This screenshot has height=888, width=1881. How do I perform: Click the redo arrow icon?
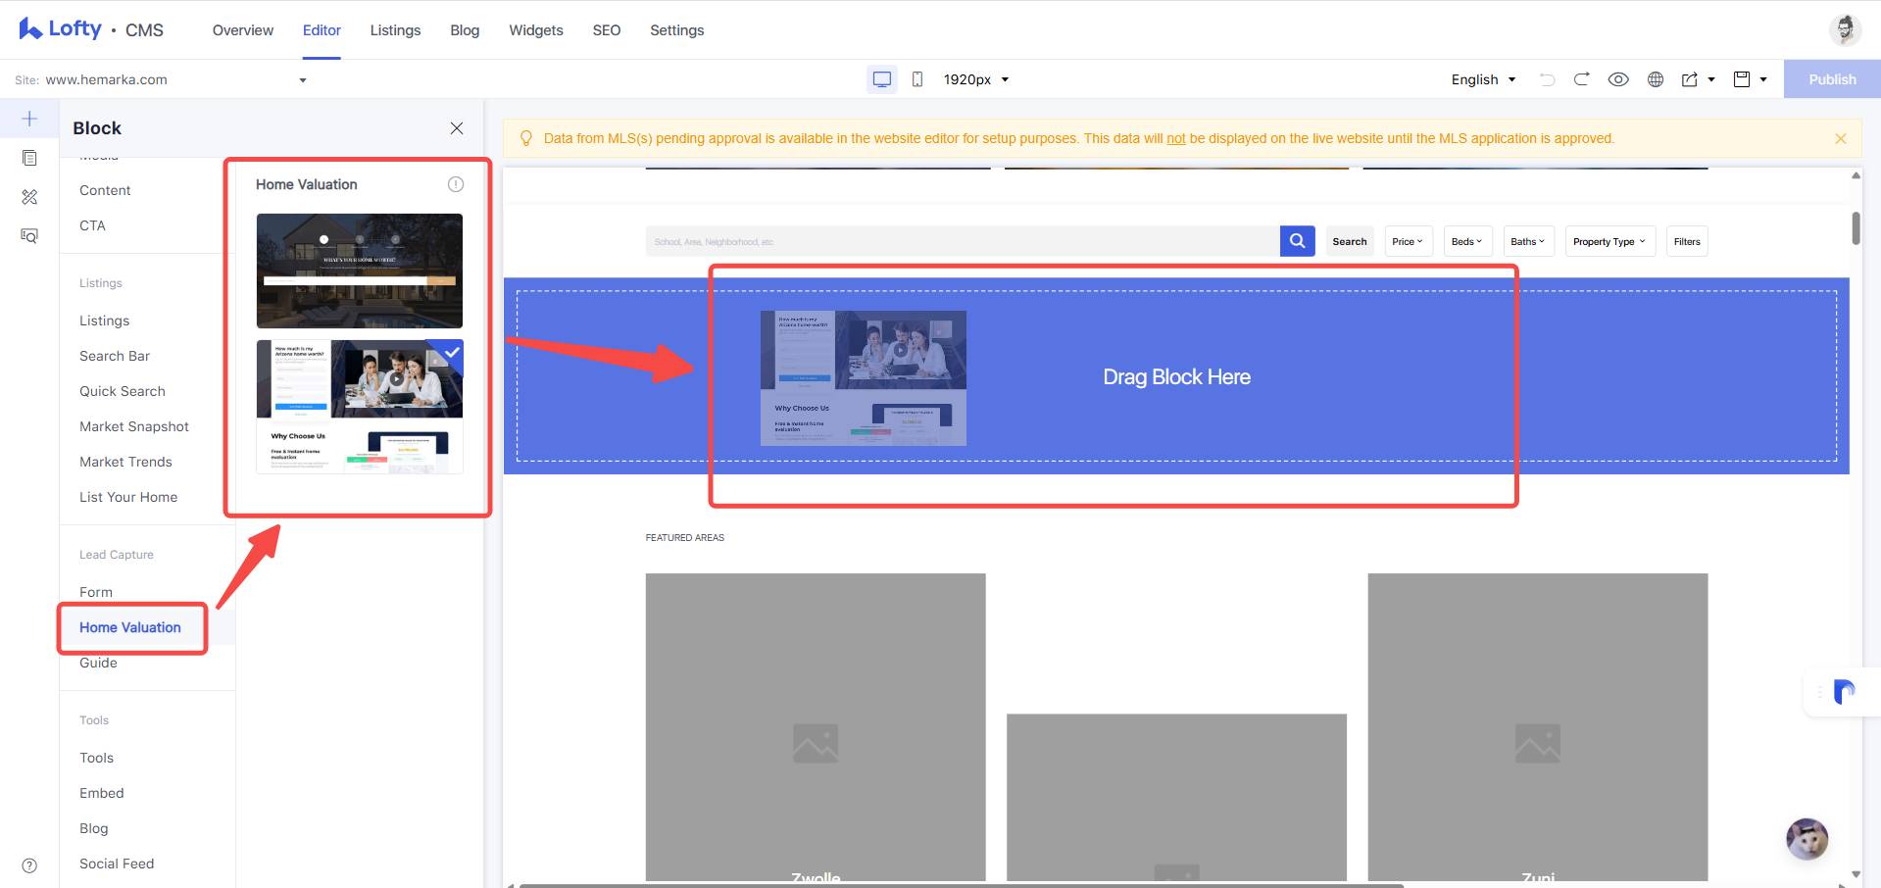1581,79
